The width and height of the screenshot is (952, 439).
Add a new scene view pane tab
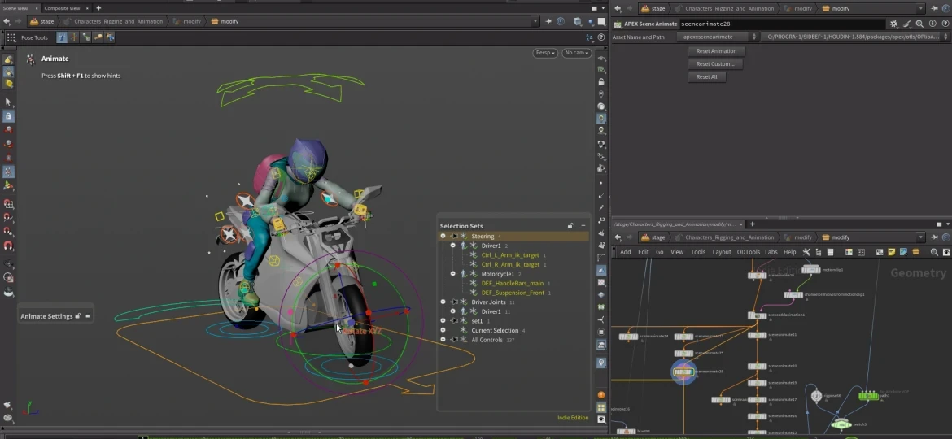pyautogui.click(x=98, y=8)
